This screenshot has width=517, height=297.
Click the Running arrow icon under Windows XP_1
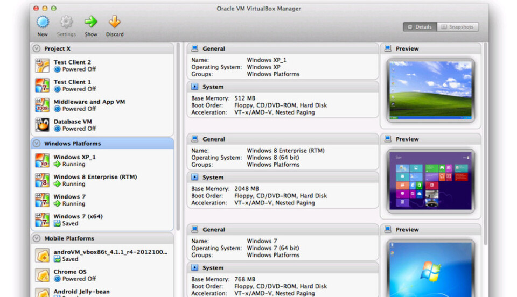(57, 164)
